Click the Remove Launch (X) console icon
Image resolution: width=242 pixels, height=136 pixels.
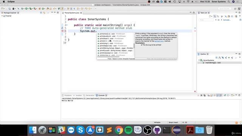pos(202,96)
